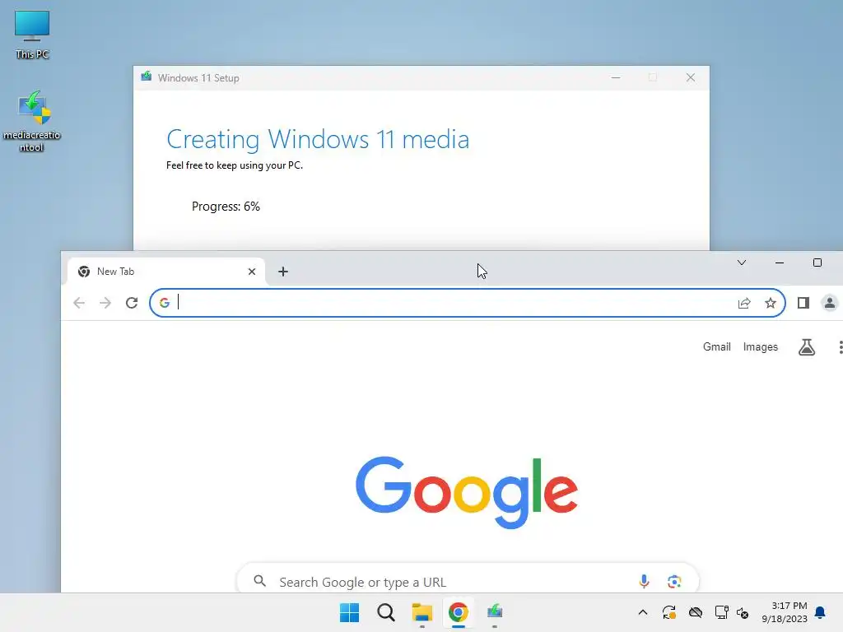The width and height of the screenshot is (843, 632).
Task: Switch to Windows 11 Setup taskbar icon
Action: point(495,612)
